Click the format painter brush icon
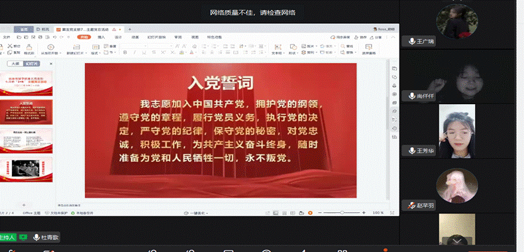 (28, 47)
